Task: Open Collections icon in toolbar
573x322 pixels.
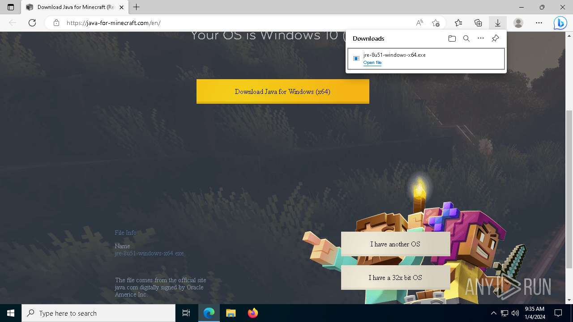Action: 478,23
